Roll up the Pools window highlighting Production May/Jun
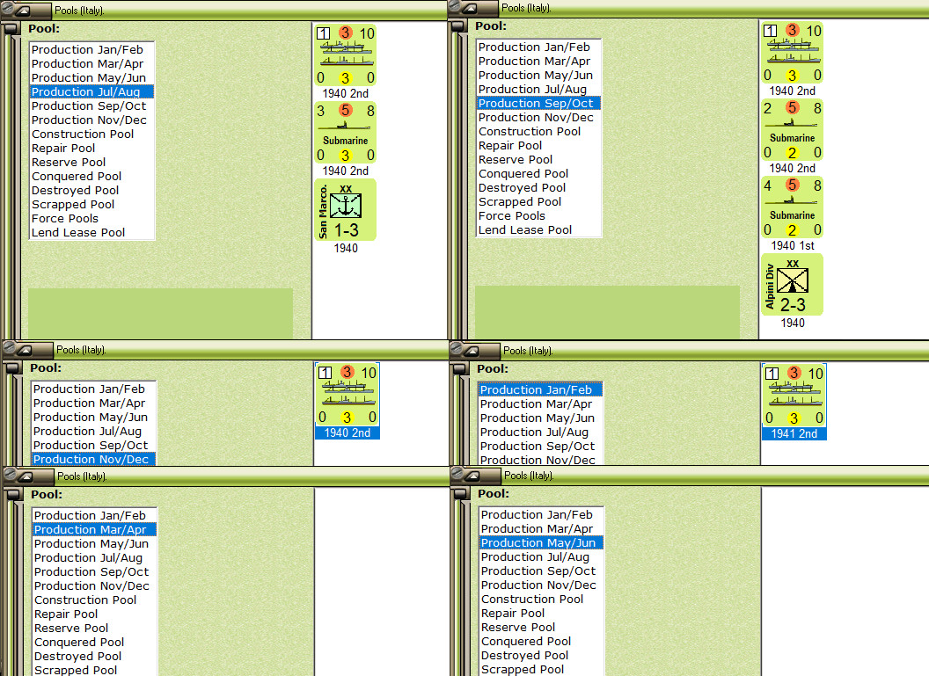The height and width of the screenshot is (676, 929). tap(472, 476)
